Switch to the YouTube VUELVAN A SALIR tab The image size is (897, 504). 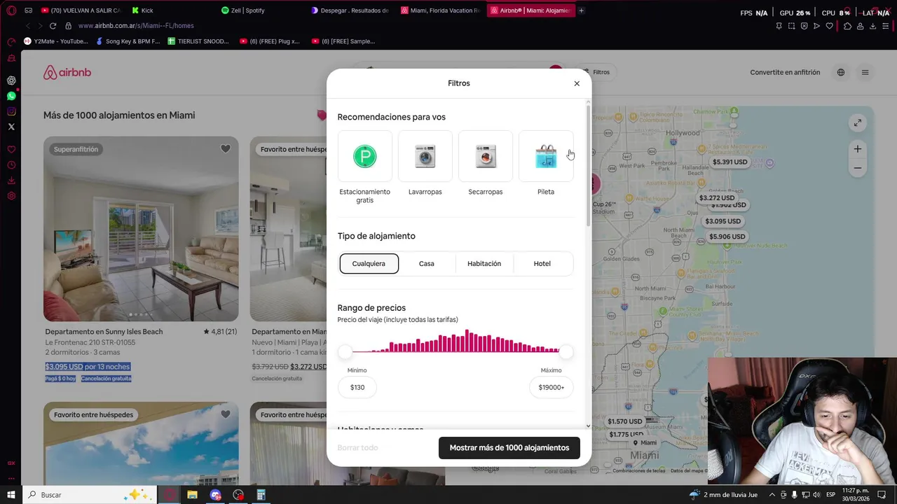pyautogui.click(x=81, y=10)
